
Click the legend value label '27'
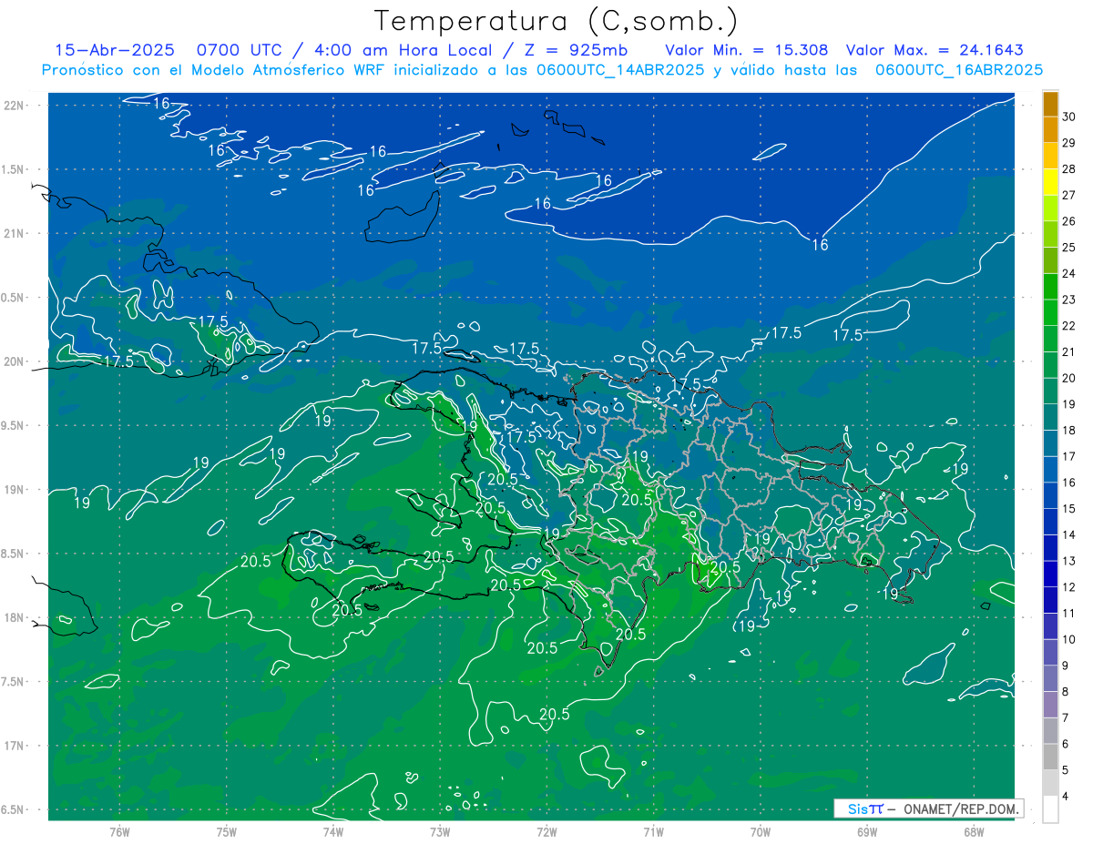[x=1070, y=195]
